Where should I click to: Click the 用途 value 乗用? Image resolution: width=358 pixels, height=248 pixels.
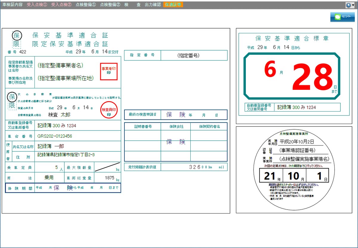coord(49,178)
